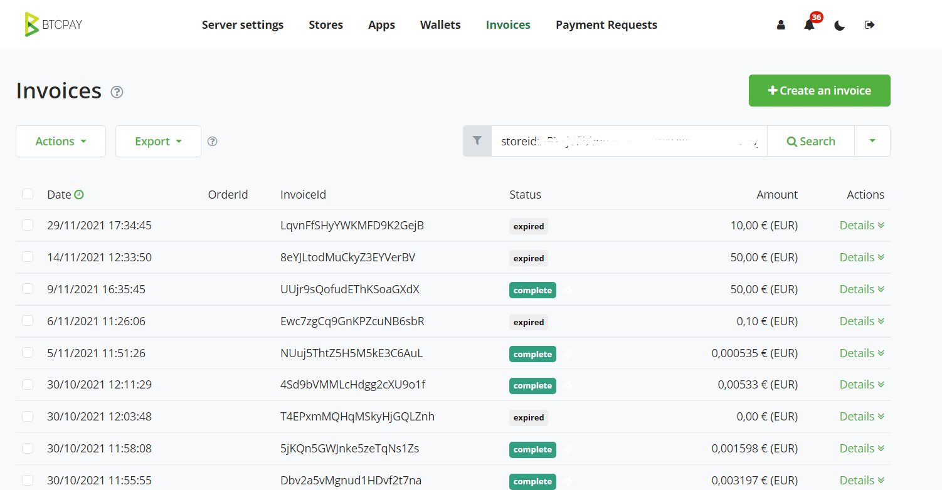Click the Date column header
The height and width of the screenshot is (490, 942).
tap(59, 194)
